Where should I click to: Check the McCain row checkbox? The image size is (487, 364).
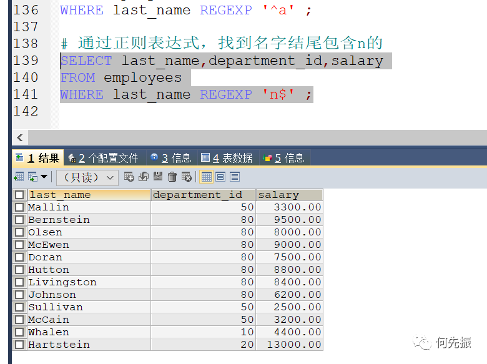tap(19, 319)
